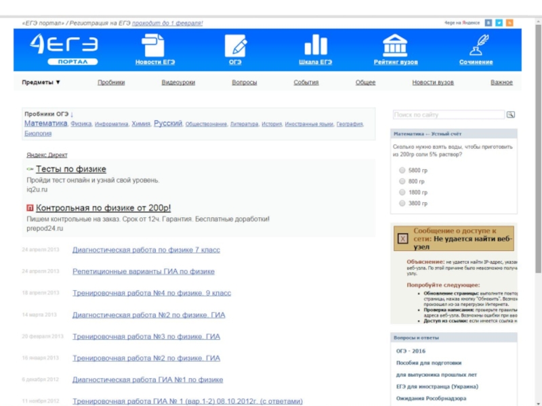
Task: Open the ОГЭ pencil icon
Action: [x=235, y=45]
